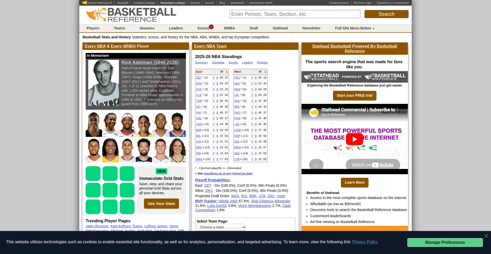Expand the Full Site Menu Below
Viewport: 491px width, 254px height.
pyautogui.click(x=355, y=28)
